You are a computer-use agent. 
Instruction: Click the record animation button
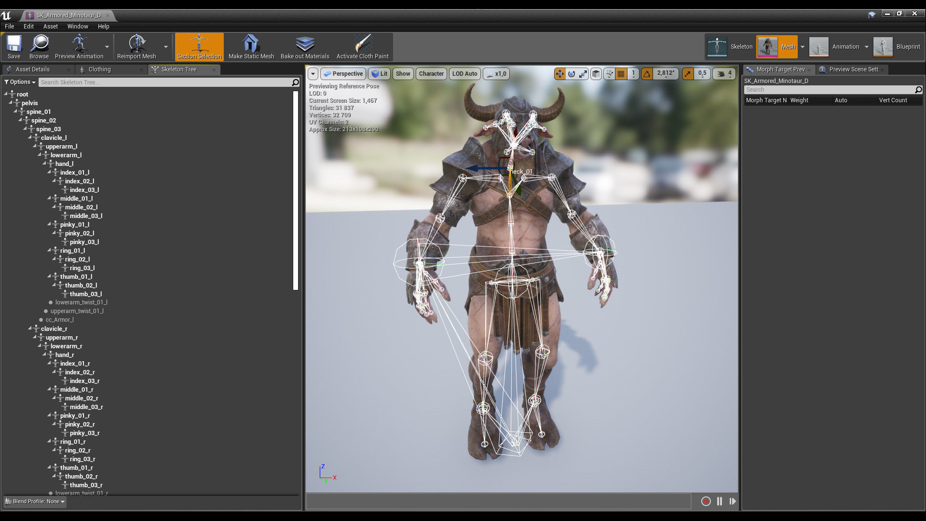coord(706,501)
